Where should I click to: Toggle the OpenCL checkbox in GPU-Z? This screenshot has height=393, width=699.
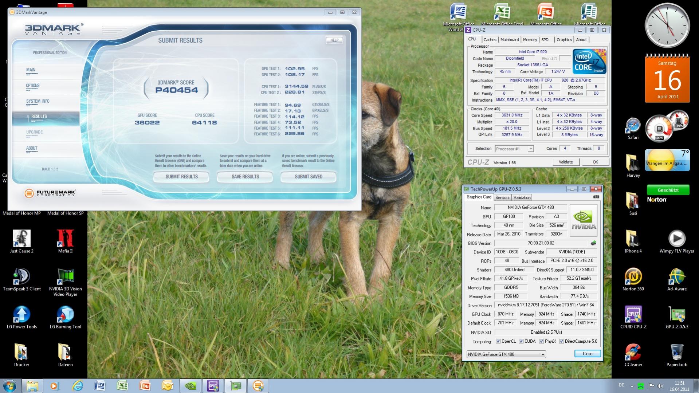[x=498, y=341]
